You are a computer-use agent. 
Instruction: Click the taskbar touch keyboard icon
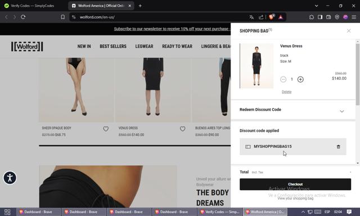[318, 212]
